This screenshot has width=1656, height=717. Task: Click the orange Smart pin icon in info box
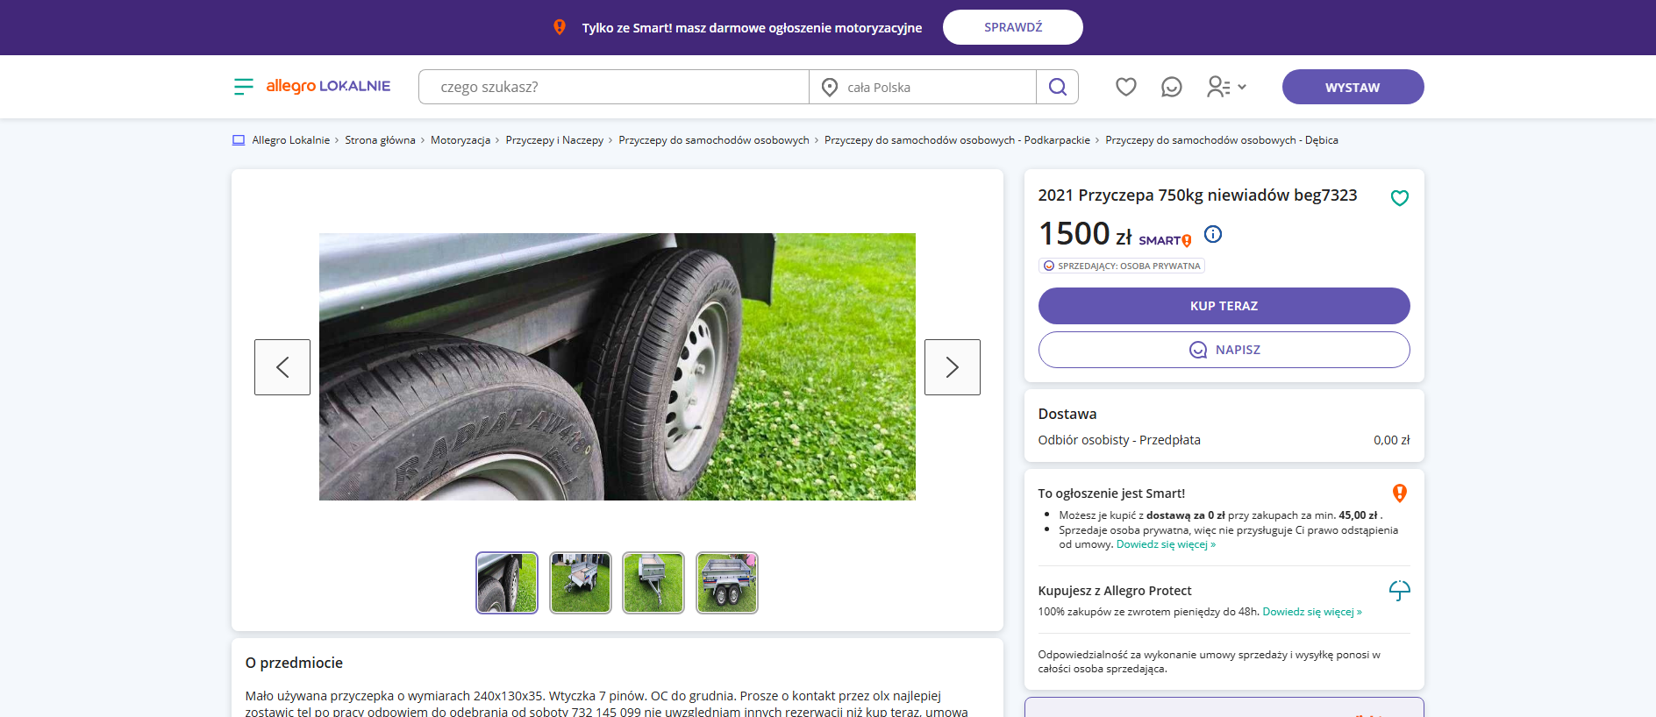(1400, 493)
